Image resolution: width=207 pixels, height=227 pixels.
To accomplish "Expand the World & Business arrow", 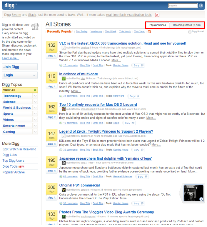I will tap(35, 108).
